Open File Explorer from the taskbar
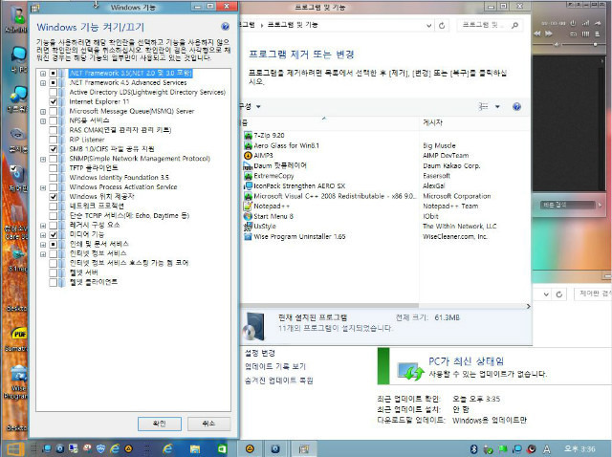Screen dimensions: 612x457 point(195,448)
